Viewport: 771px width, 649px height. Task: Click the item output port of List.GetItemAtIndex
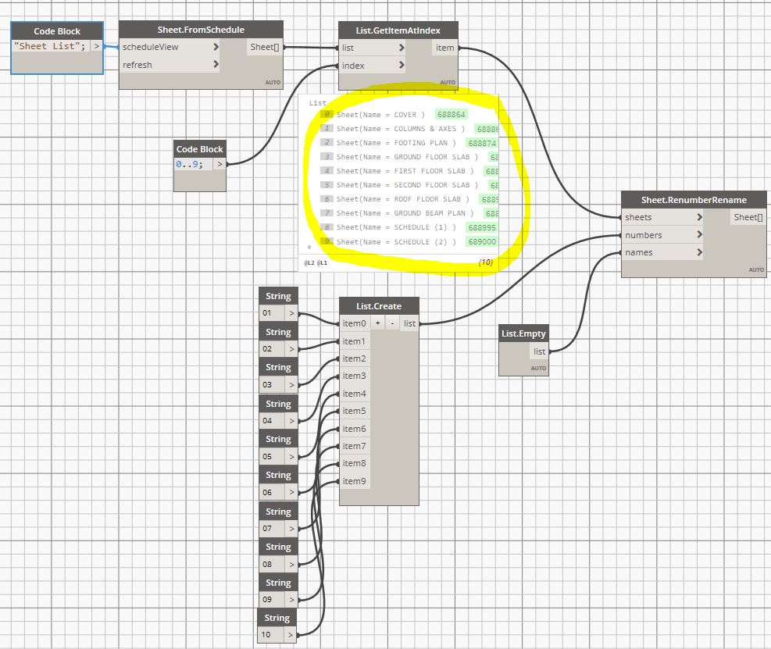point(445,48)
